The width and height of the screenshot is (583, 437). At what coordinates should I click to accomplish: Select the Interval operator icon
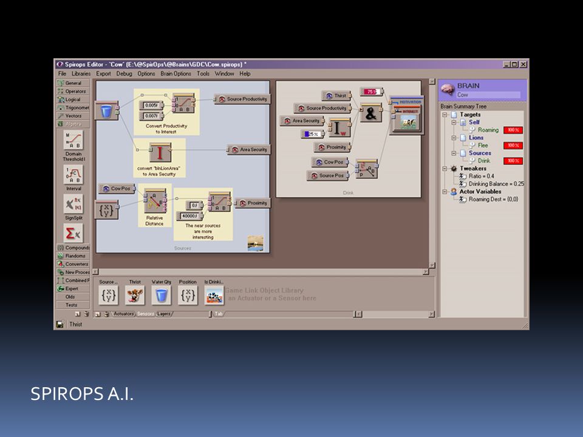(x=73, y=175)
